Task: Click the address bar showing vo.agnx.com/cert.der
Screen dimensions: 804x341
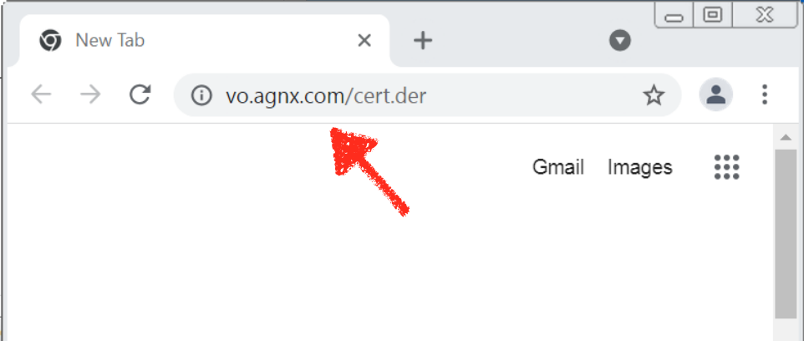Action: [x=427, y=95]
